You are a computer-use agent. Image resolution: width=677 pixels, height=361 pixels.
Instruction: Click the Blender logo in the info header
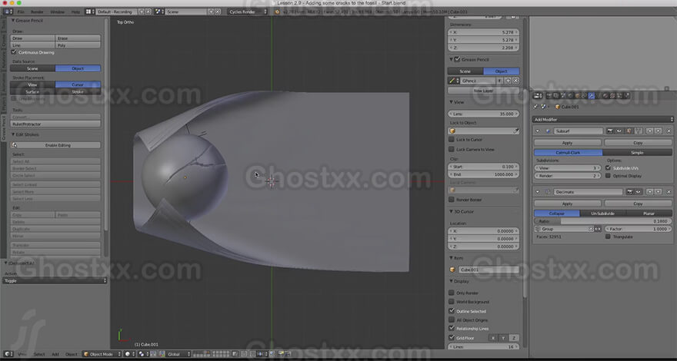pos(277,12)
